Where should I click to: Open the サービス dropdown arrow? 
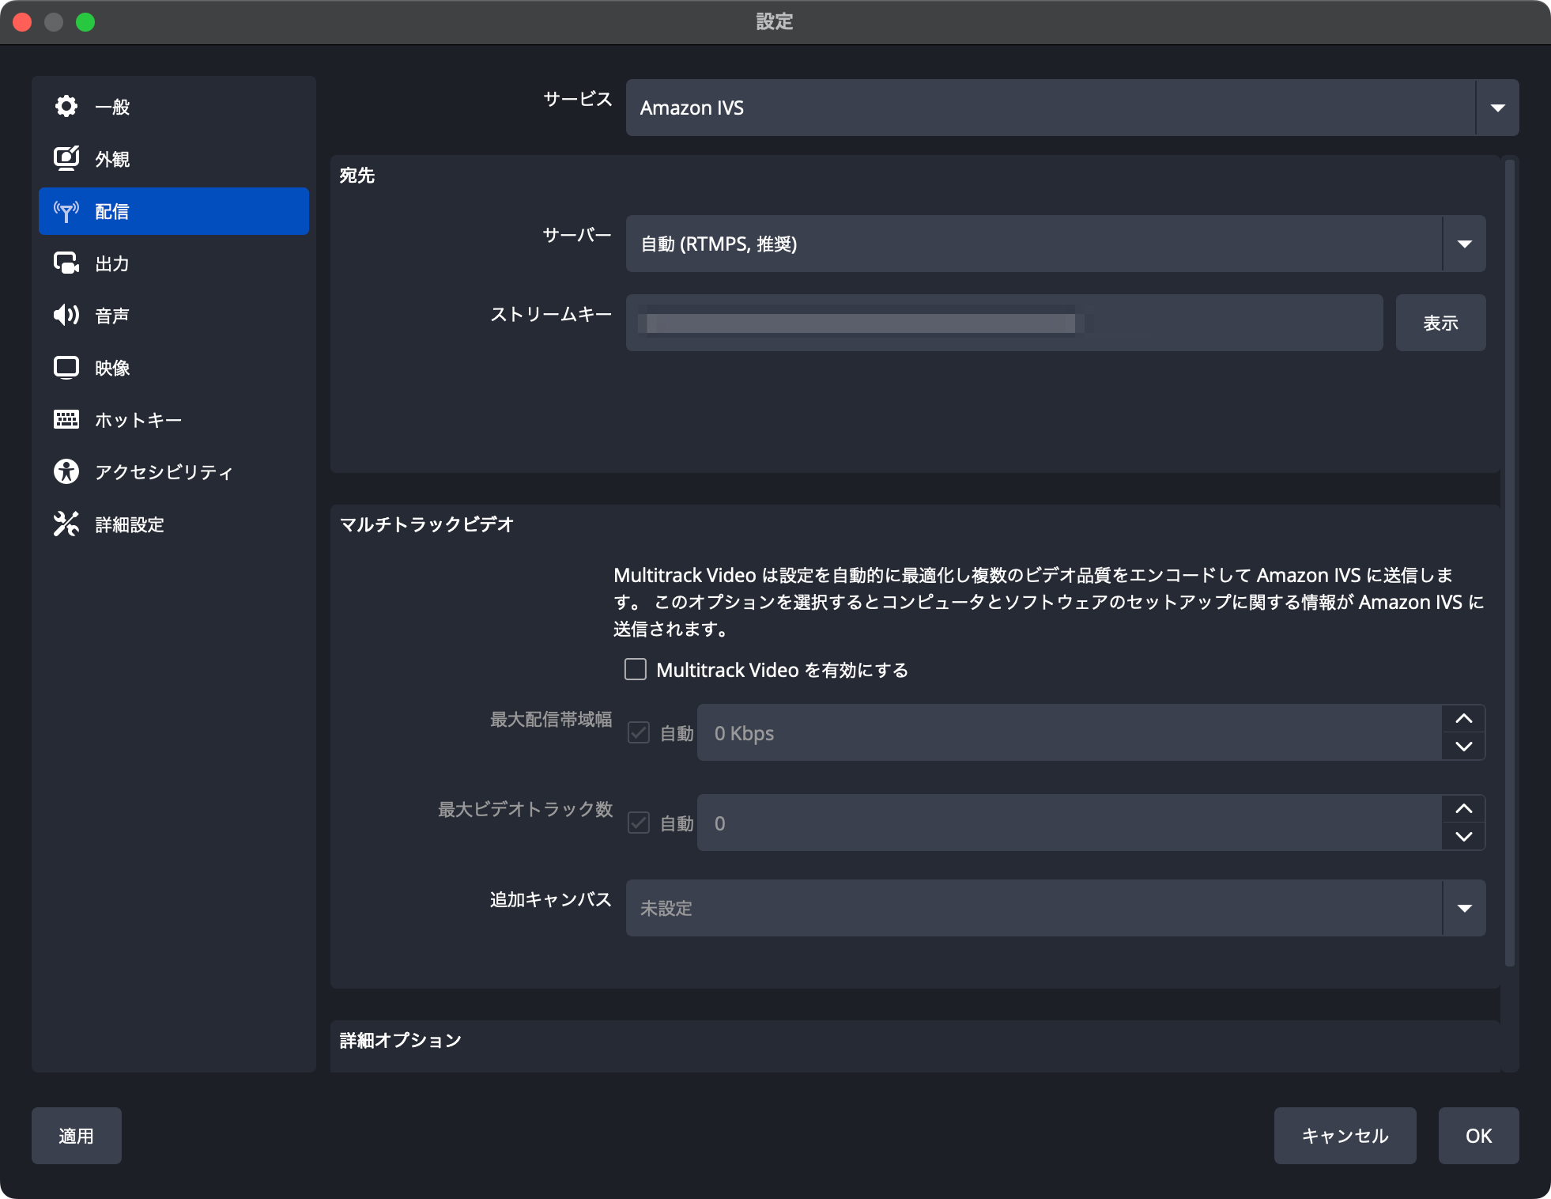(x=1497, y=108)
